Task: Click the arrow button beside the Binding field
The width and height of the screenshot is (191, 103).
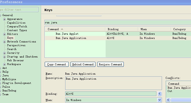Action: click(159, 94)
